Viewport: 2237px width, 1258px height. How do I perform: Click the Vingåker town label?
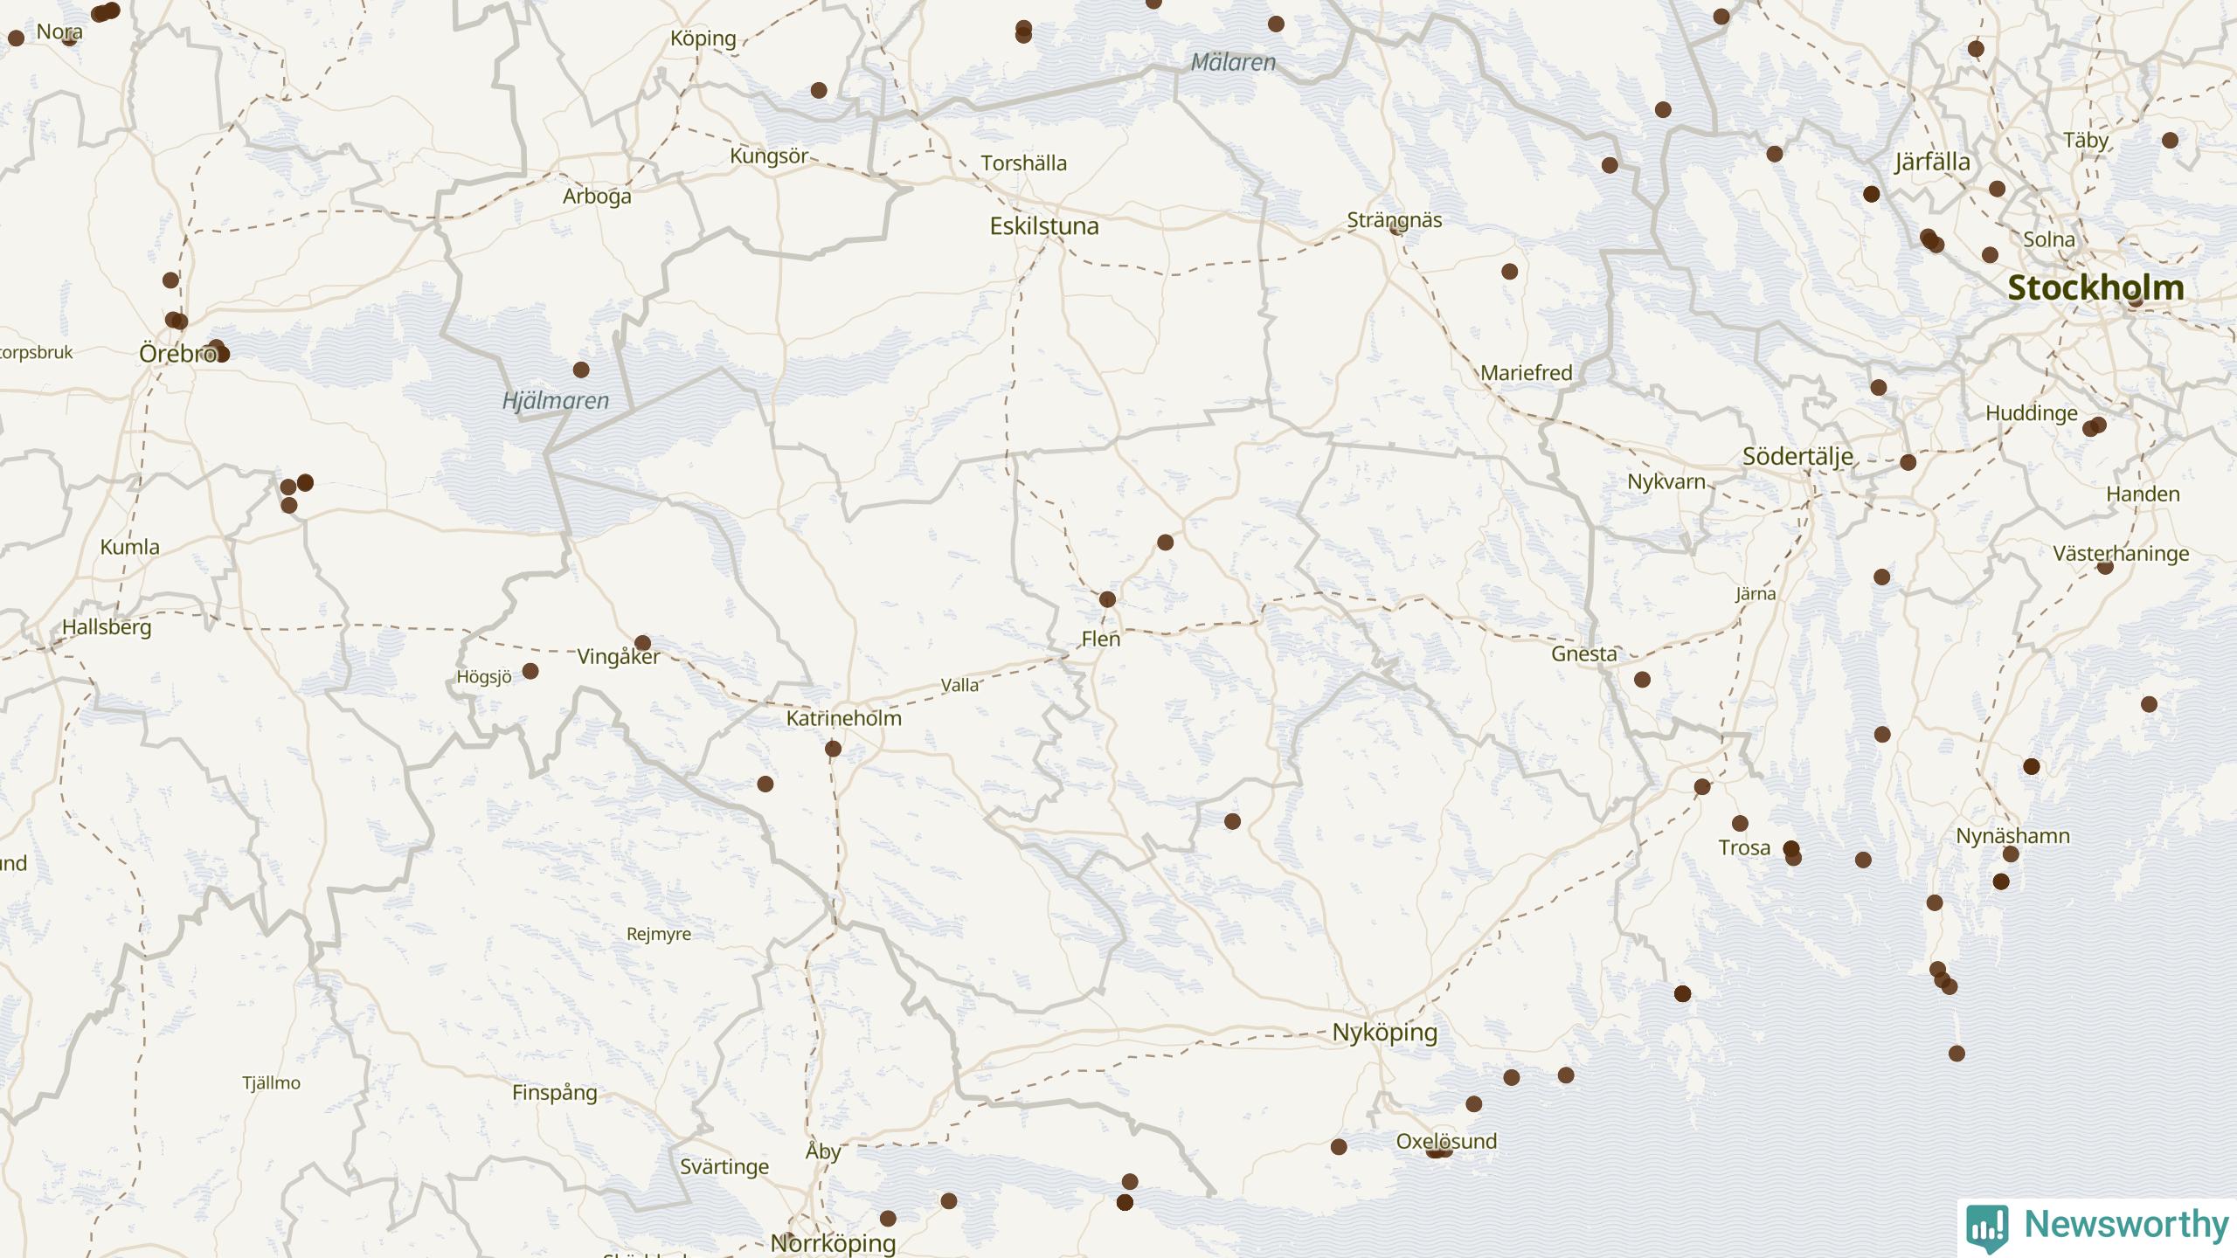pyautogui.click(x=619, y=657)
